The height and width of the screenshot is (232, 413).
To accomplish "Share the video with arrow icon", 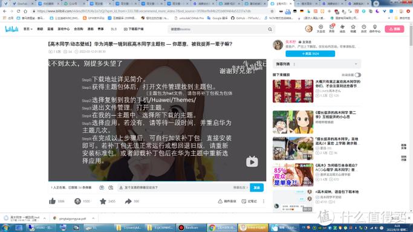I will tap(128, 201).
